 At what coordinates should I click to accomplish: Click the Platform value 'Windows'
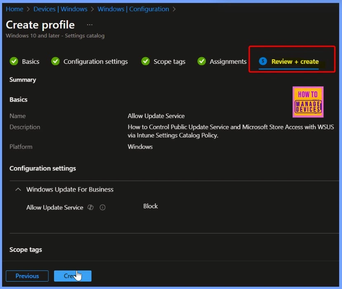[140, 147]
